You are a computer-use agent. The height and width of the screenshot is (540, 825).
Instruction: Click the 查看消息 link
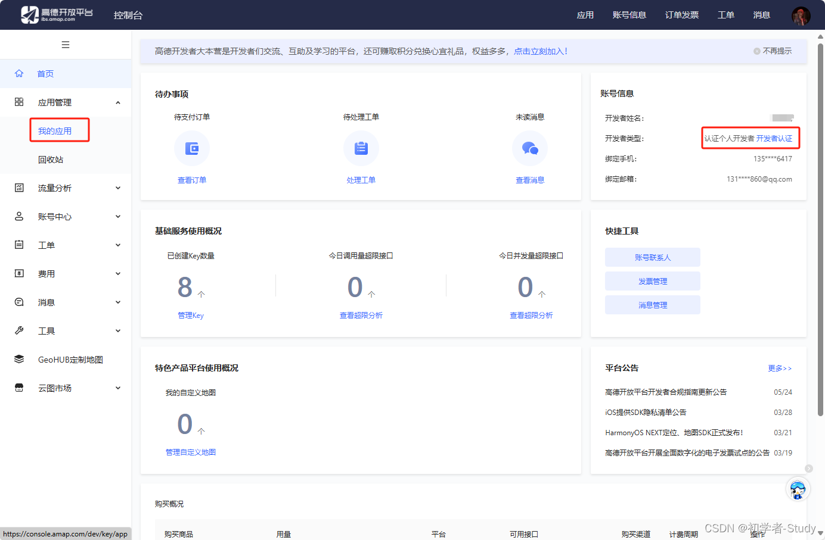click(x=530, y=180)
